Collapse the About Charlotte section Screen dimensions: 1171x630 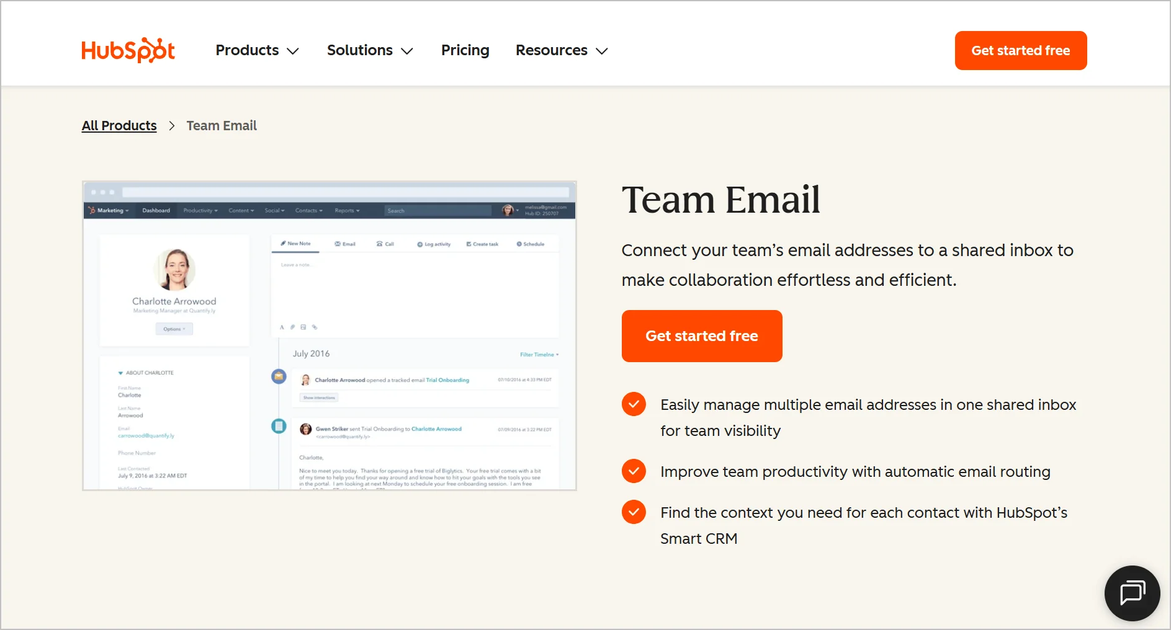(120, 373)
